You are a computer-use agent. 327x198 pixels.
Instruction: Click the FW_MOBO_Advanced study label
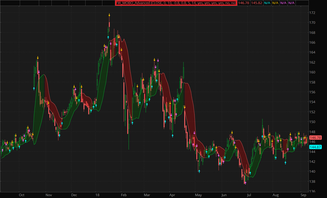coord(176,3)
